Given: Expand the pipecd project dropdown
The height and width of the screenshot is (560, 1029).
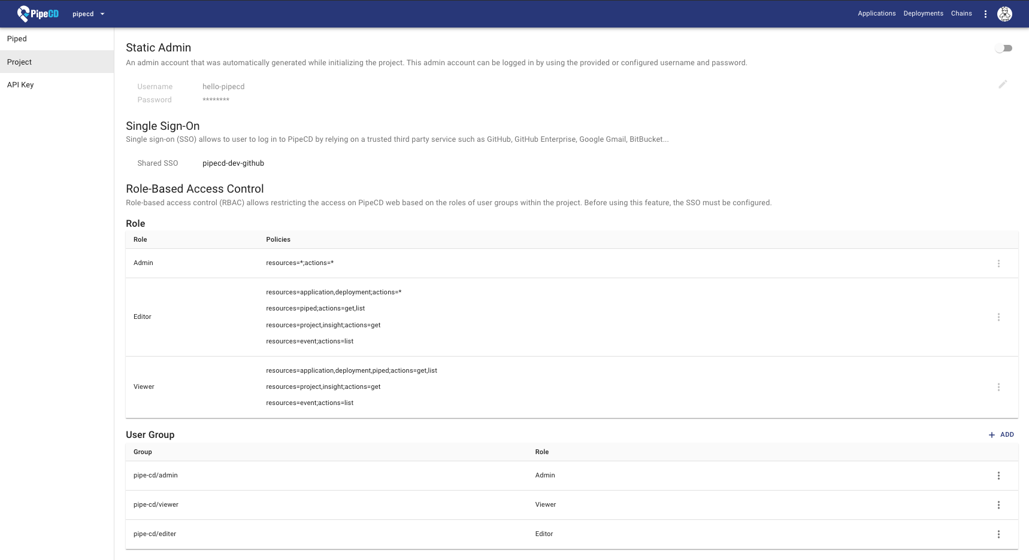Looking at the screenshot, I should coord(89,14).
